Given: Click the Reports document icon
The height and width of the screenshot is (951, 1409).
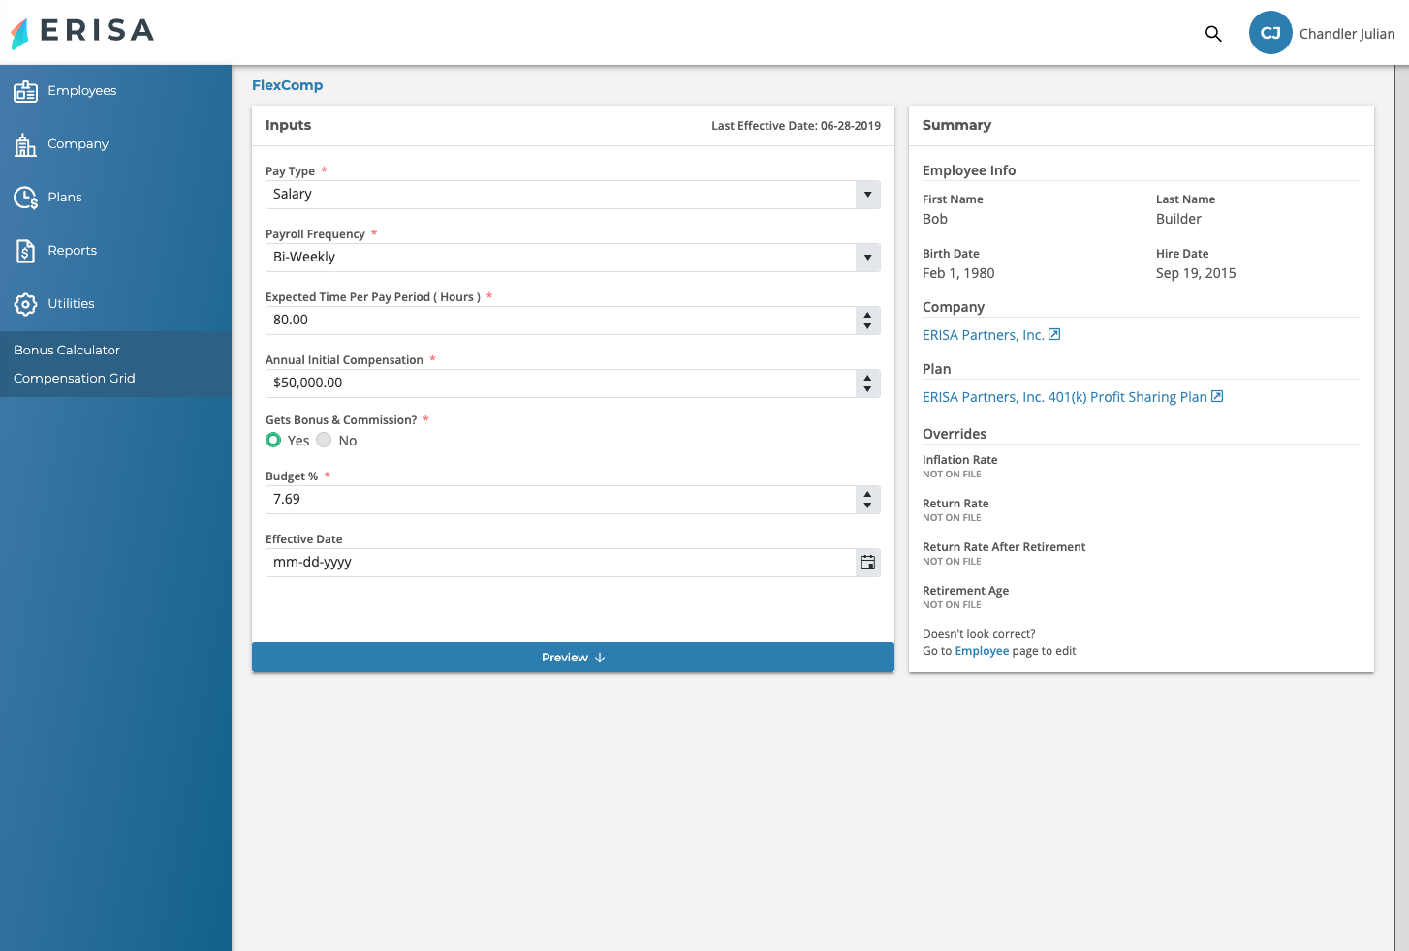Looking at the screenshot, I should (25, 251).
